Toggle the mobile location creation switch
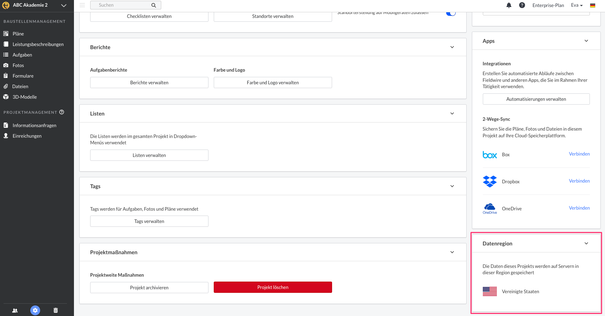Viewport: 605px width, 316px height. click(451, 13)
